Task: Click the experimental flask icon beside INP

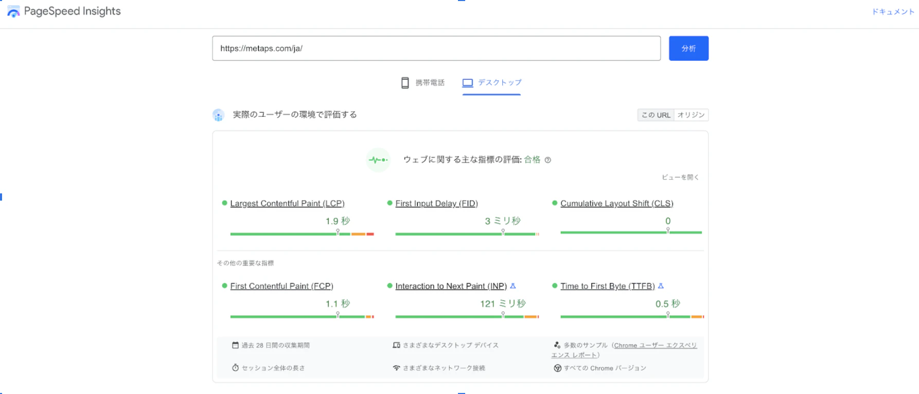Action: click(513, 286)
